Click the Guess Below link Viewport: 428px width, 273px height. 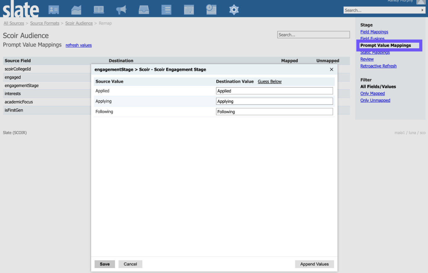[270, 81]
